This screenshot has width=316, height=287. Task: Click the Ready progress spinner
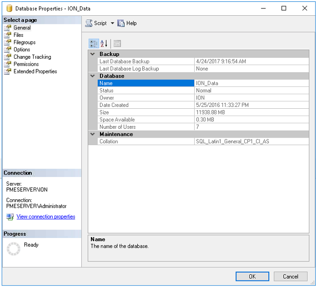(14, 249)
